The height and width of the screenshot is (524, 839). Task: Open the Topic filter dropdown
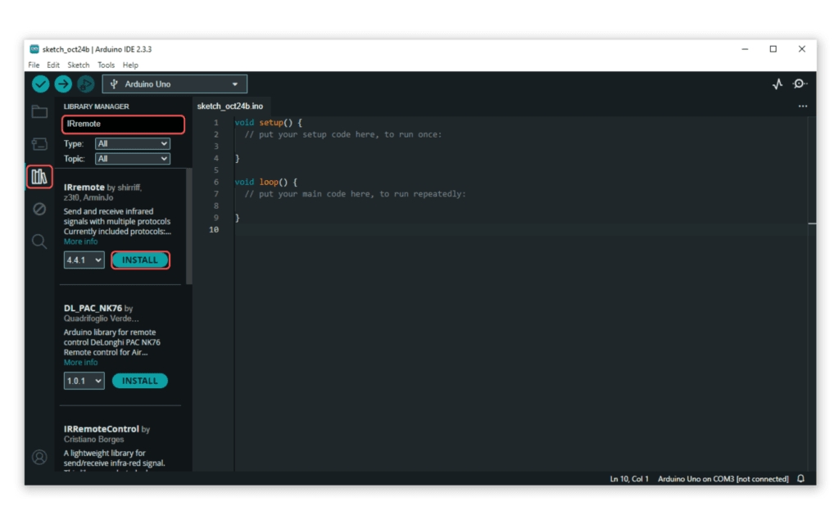pyautogui.click(x=133, y=159)
